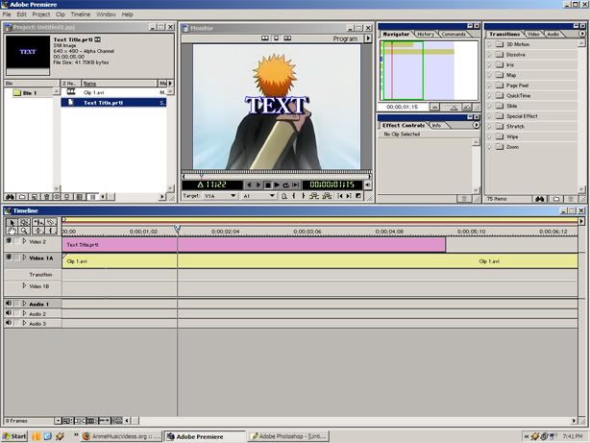This screenshot has width=590, height=443.
Task: Click the Navigator zoom slider
Action: (454, 108)
